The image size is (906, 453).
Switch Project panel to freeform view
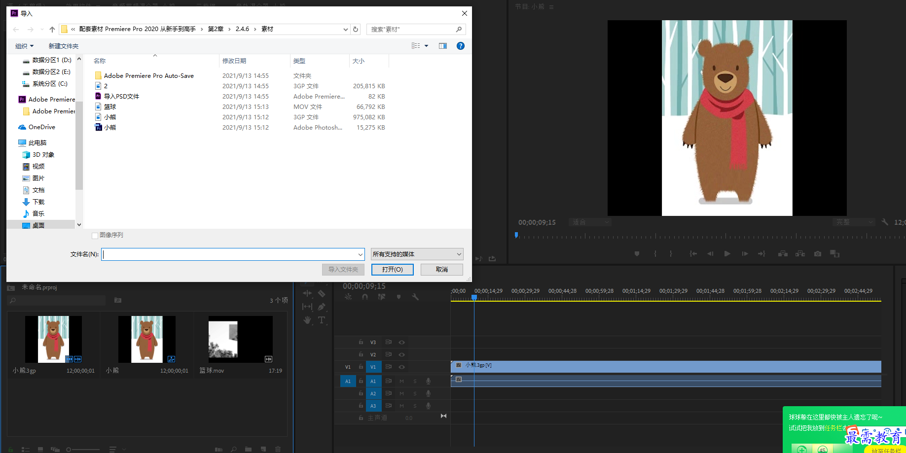(55, 450)
